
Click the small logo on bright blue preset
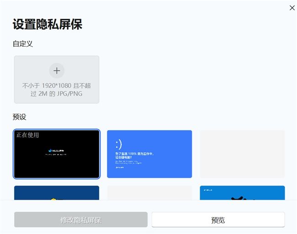click(x=208, y=190)
